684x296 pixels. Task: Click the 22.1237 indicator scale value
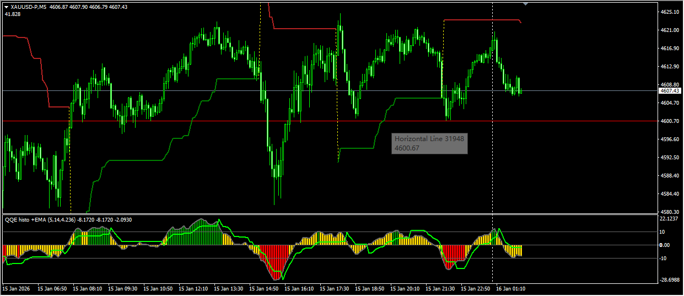pos(670,219)
